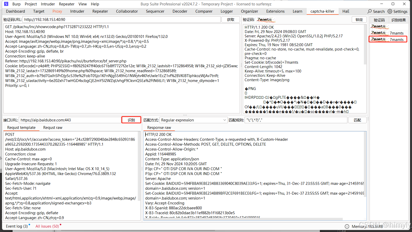Switch to the Repeater tab
412x232 pixels.
coord(100,11)
